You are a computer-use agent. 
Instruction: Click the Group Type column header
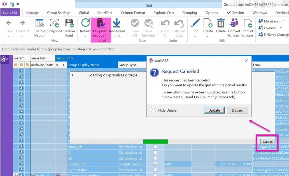pos(132,65)
